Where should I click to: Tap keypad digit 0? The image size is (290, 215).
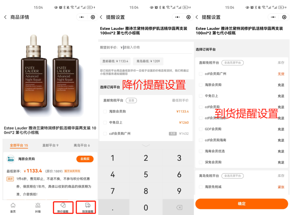pos(146,207)
